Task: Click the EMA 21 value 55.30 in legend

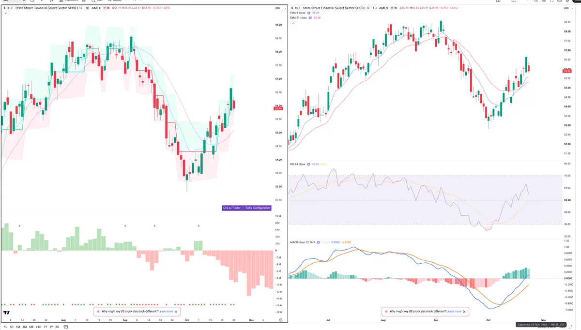Action: pyautogui.click(x=317, y=17)
